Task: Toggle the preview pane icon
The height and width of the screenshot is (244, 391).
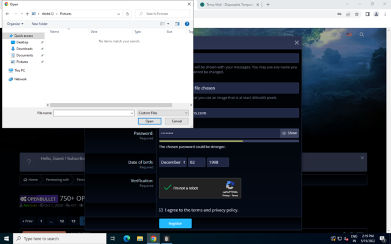Action: pyautogui.click(x=177, y=24)
